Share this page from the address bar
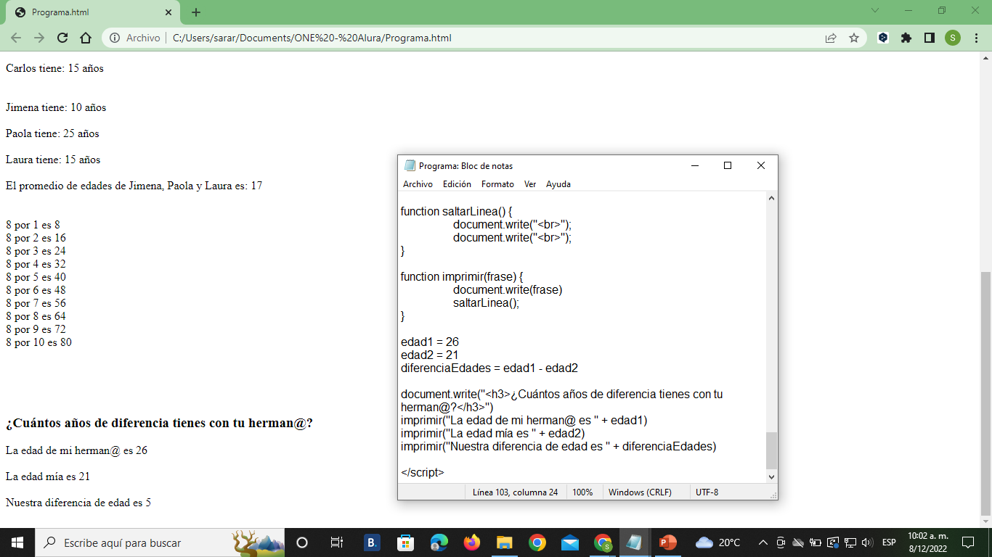The height and width of the screenshot is (557, 992). (831, 38)
